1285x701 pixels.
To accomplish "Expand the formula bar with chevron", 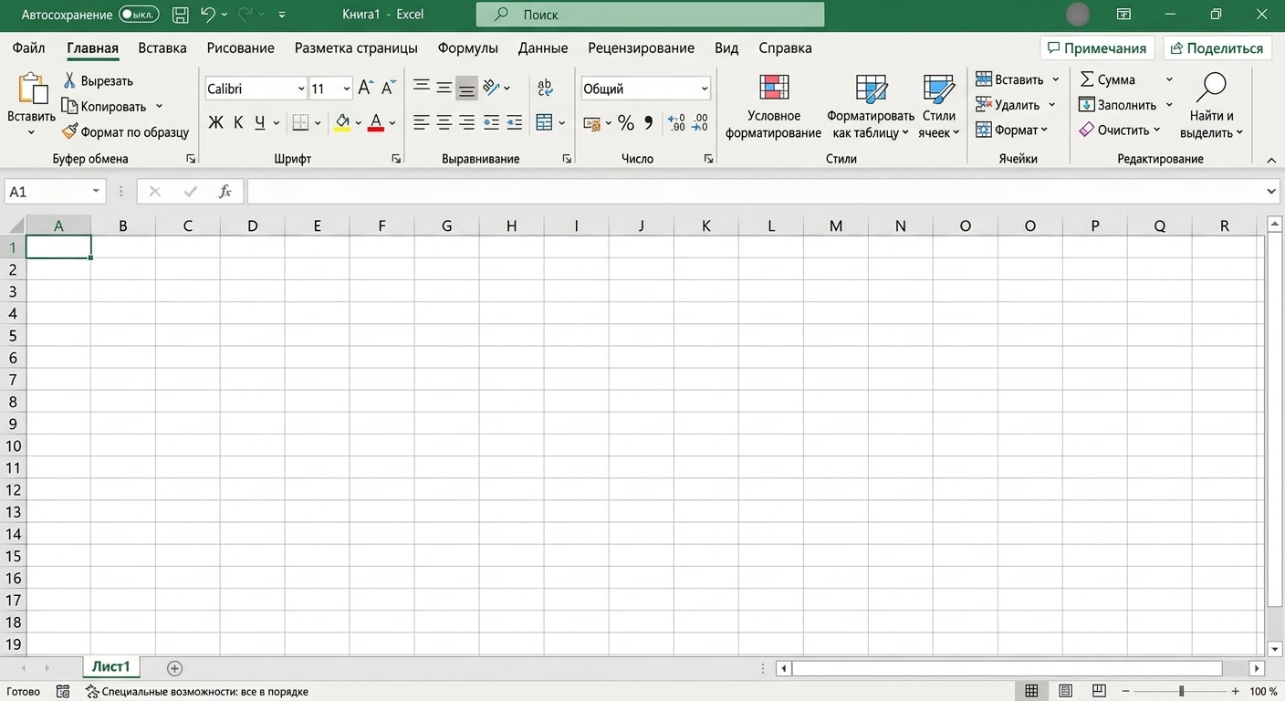I will point(1272,192).
